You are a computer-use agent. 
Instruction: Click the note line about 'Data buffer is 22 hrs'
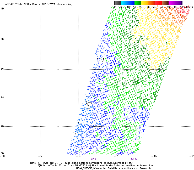[95, 166]
